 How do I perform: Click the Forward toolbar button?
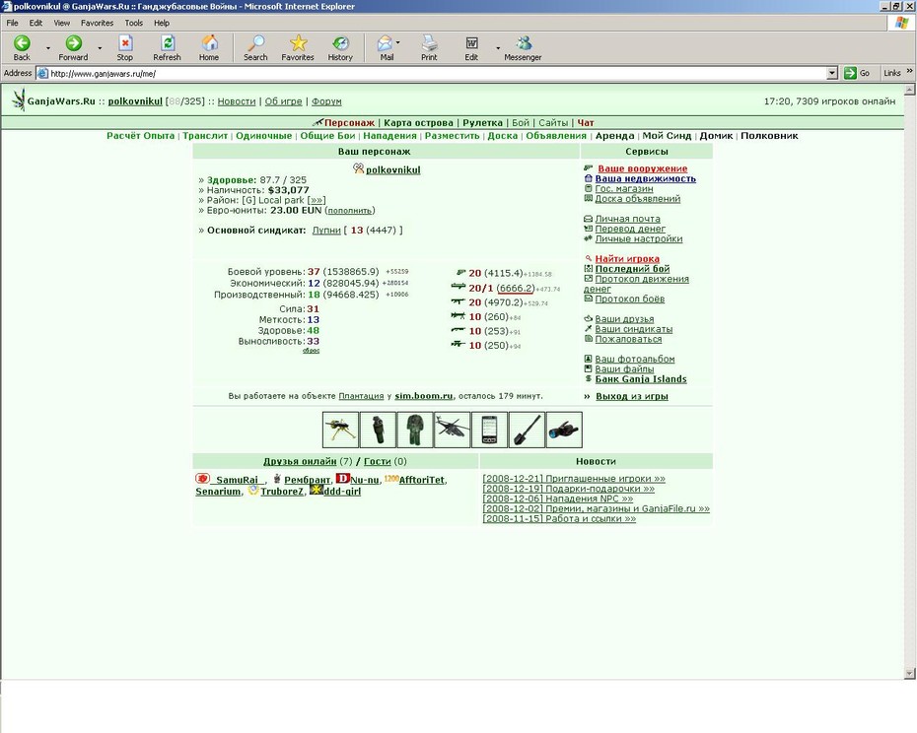(x=73, y=48)
